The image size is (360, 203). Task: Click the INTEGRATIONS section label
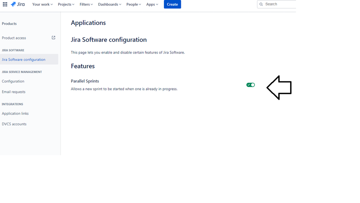(x=12, y=104)
